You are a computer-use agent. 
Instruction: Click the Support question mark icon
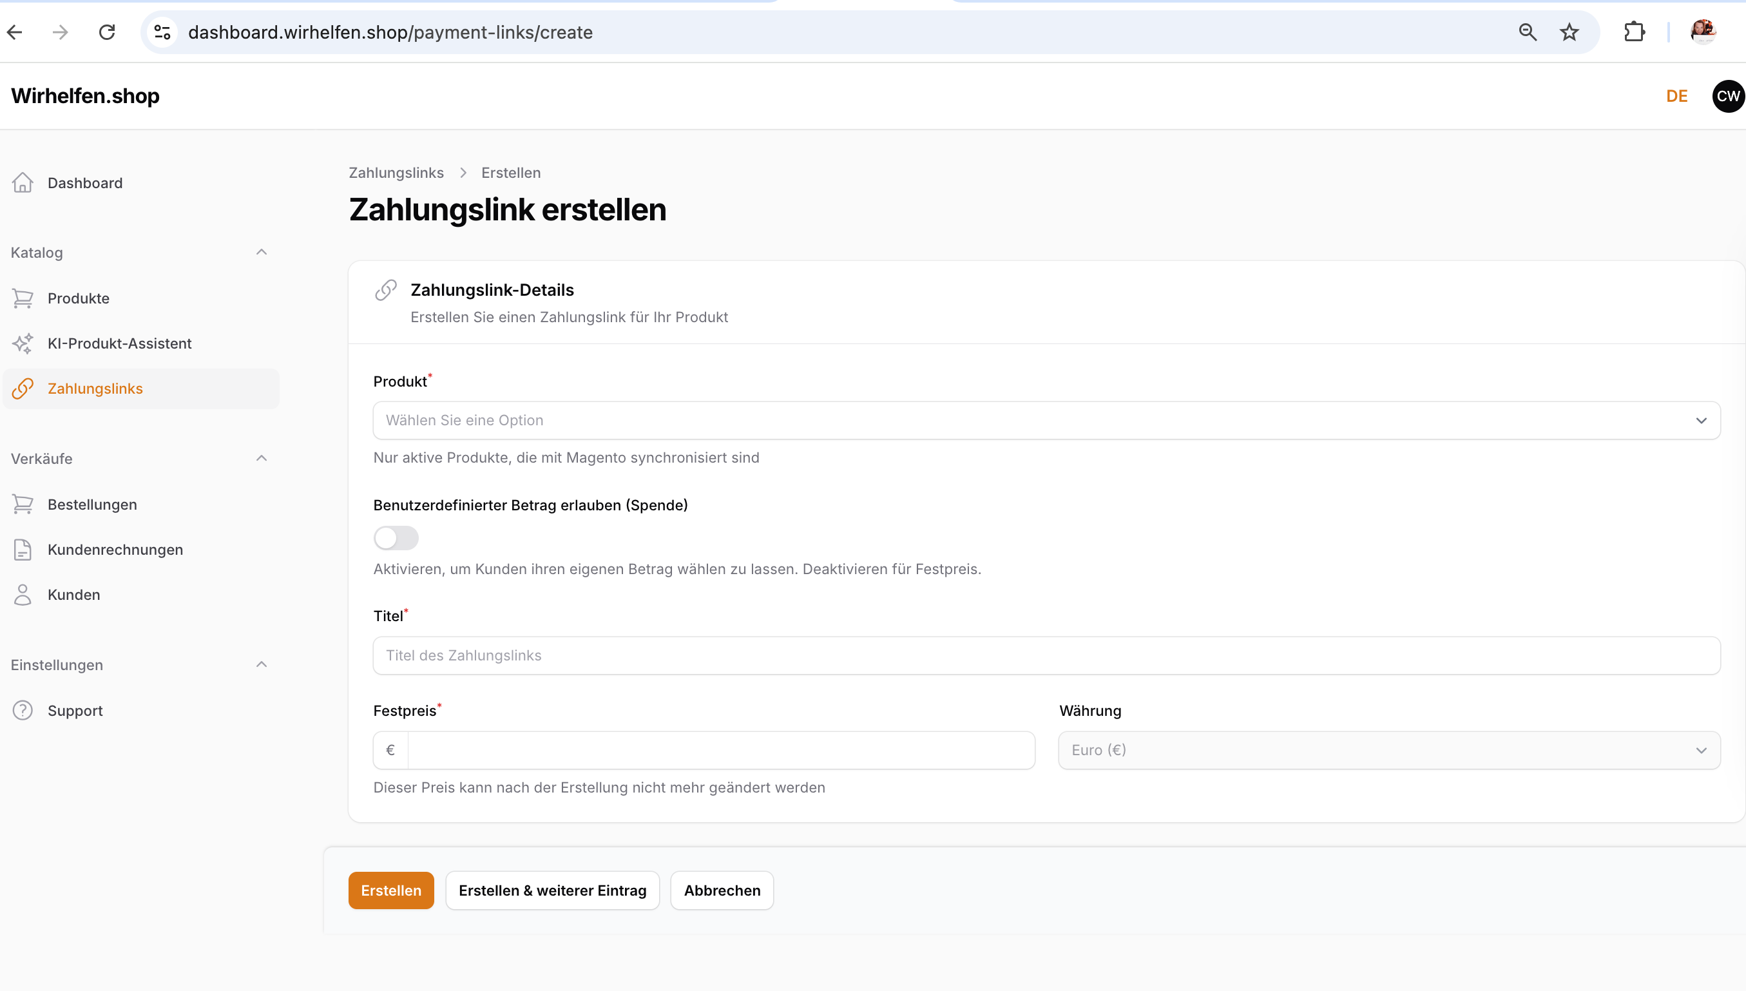23,710
